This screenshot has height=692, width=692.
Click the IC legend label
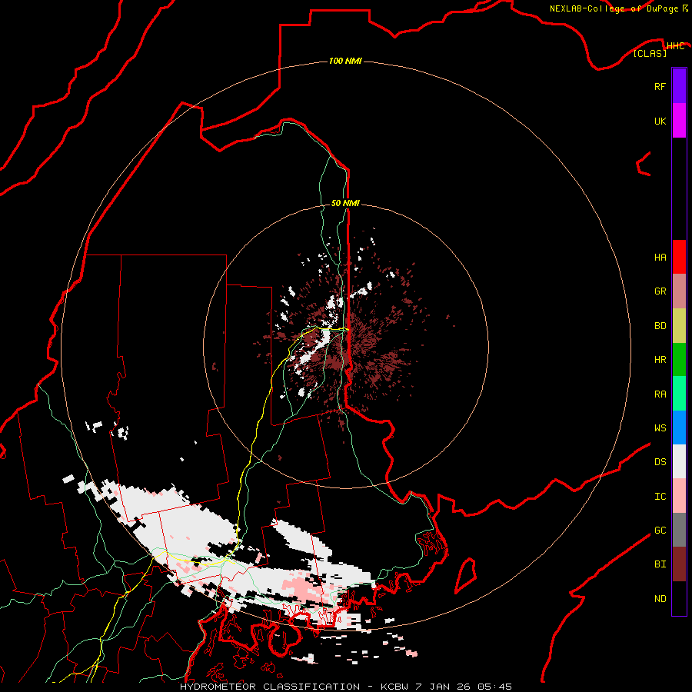point(660,497)
